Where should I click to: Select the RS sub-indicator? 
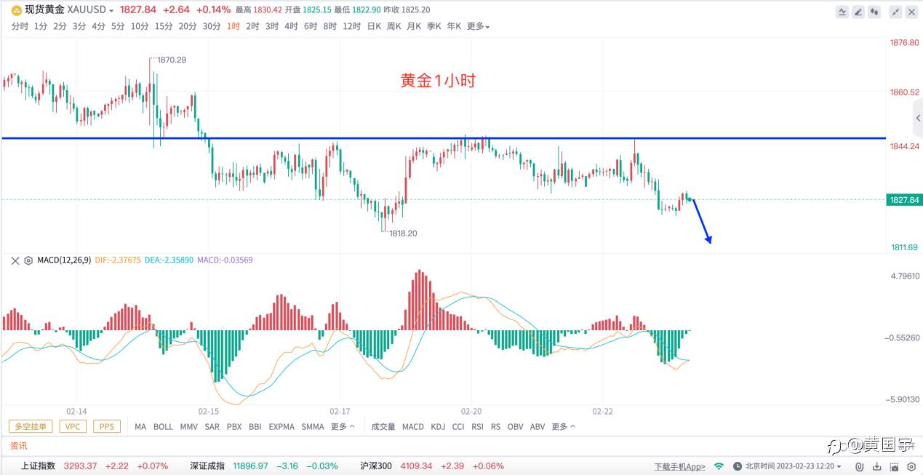495,427
